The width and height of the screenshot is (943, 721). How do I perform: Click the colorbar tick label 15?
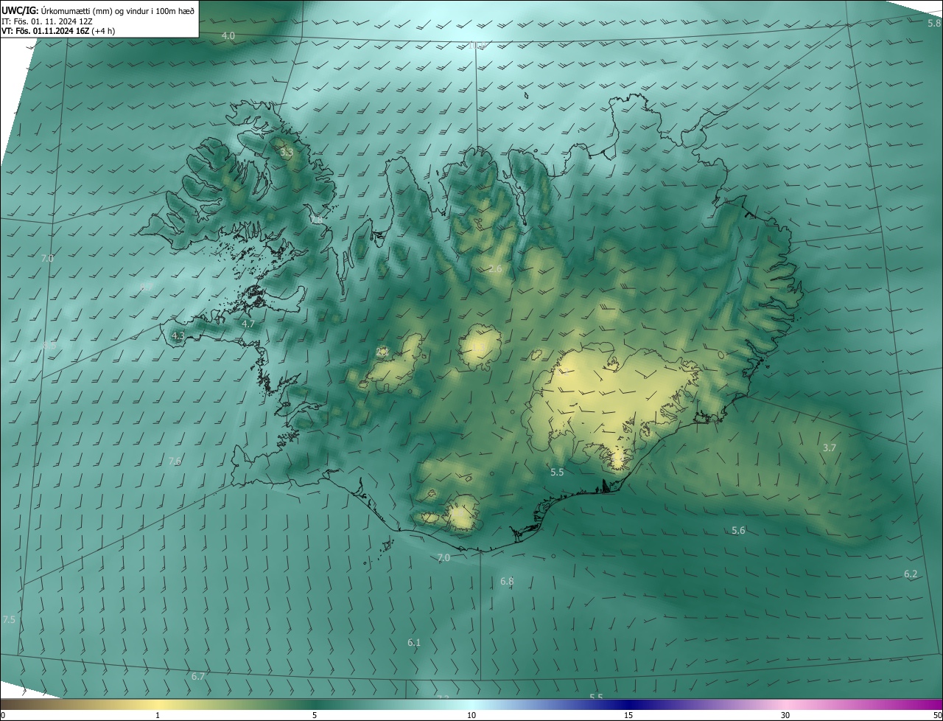tap(628, 715)
